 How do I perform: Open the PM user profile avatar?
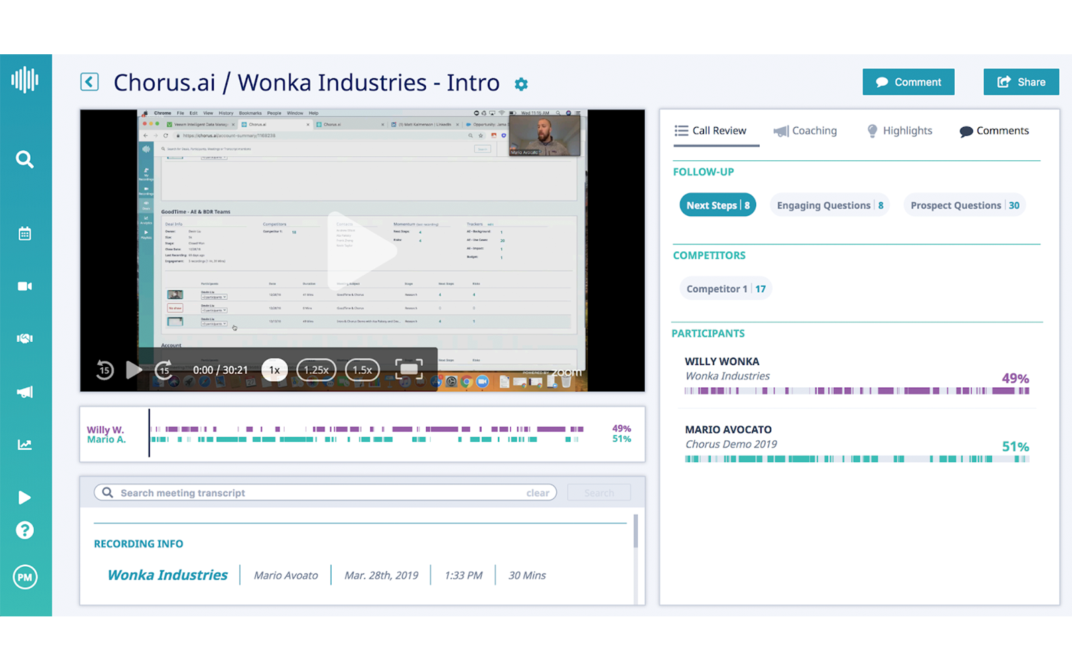point(25,577)
